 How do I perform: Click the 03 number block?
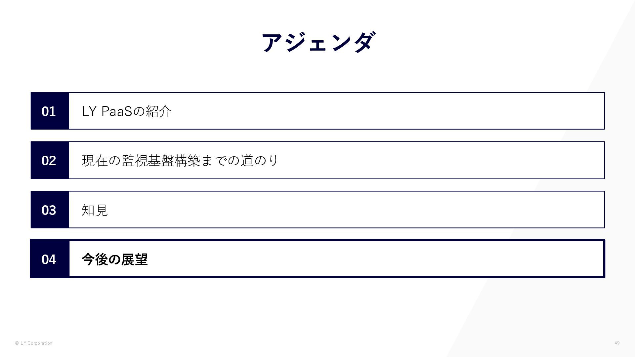50,210
